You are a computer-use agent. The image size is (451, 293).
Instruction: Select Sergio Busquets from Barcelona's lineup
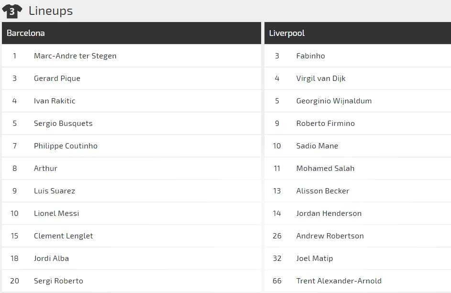[x=63, y=123]
